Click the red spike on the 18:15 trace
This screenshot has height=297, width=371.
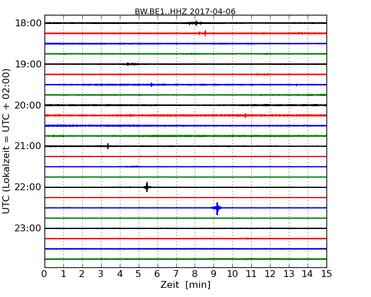click(205, 33)
